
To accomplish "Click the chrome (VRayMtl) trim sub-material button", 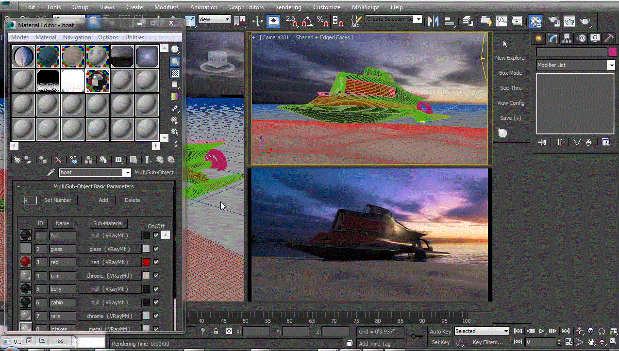I will tap(108, 276).
